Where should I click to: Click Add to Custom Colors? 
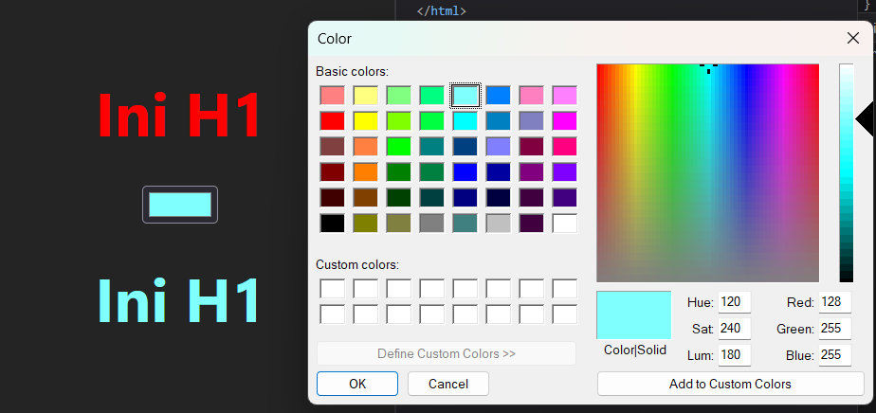click(x=730, y=384)
